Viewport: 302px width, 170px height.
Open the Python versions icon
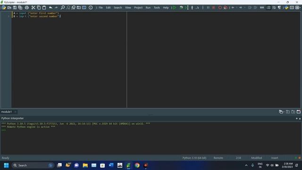point(286,8)
